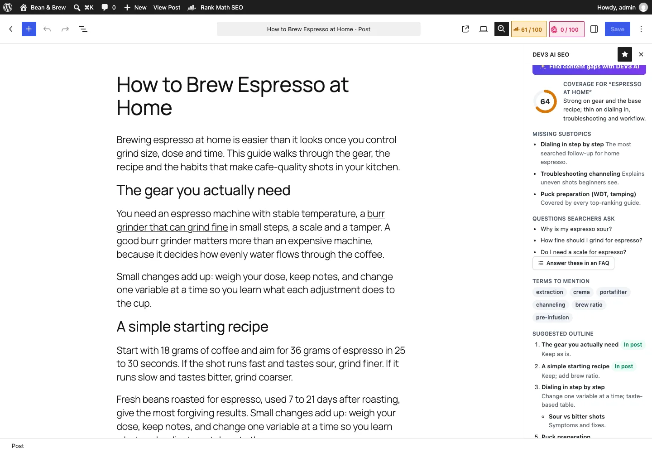Image resolution: width=652 pixels, height=453 pixels.
Task: Click the admin user avatar
Action: [643, 7]
